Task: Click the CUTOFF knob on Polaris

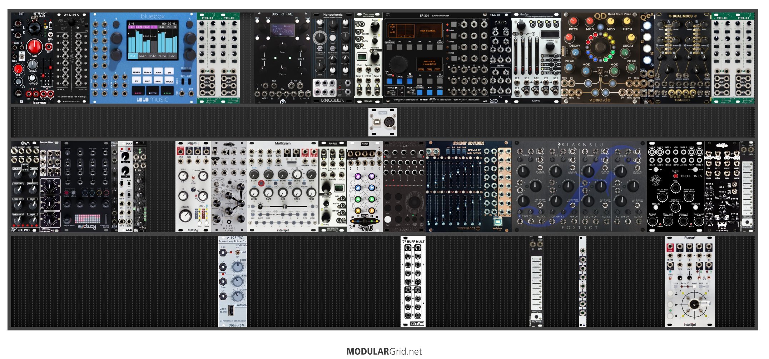Action: click(185, 215)
